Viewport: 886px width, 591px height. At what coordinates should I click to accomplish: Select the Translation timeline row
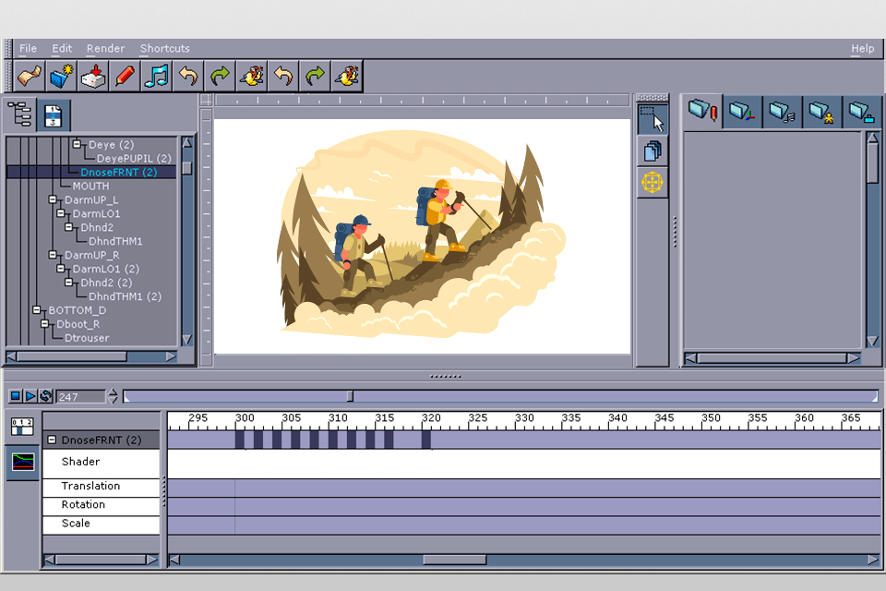pyautogui.click(x=102, y=488)
